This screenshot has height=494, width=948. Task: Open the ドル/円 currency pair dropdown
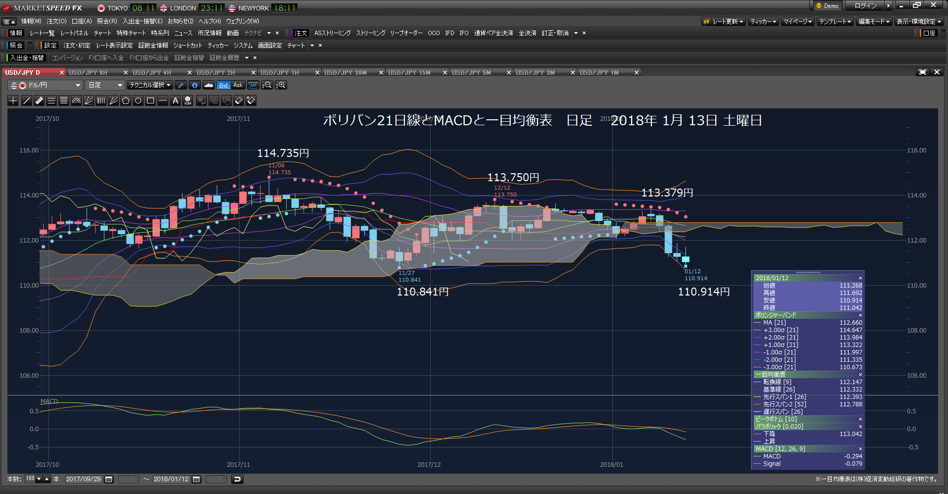click(45, 85)
